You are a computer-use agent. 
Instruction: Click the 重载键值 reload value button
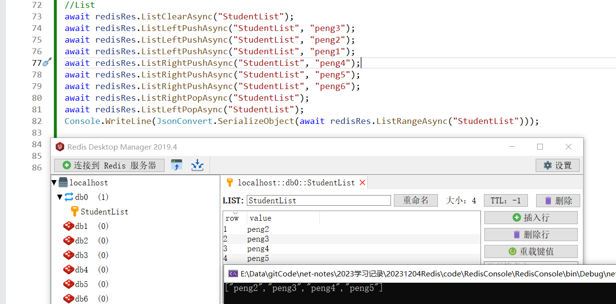click(531, 251)
